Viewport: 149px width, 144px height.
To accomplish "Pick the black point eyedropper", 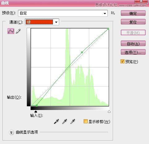I will pyautogui.click(x=56, y=121).
